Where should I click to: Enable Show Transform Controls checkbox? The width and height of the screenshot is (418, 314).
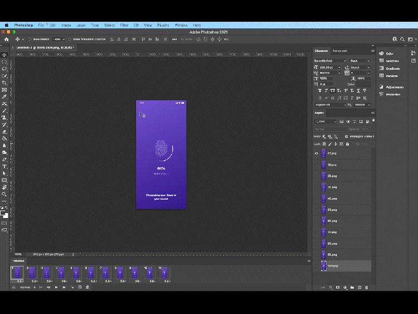click(x=69, y=39)
